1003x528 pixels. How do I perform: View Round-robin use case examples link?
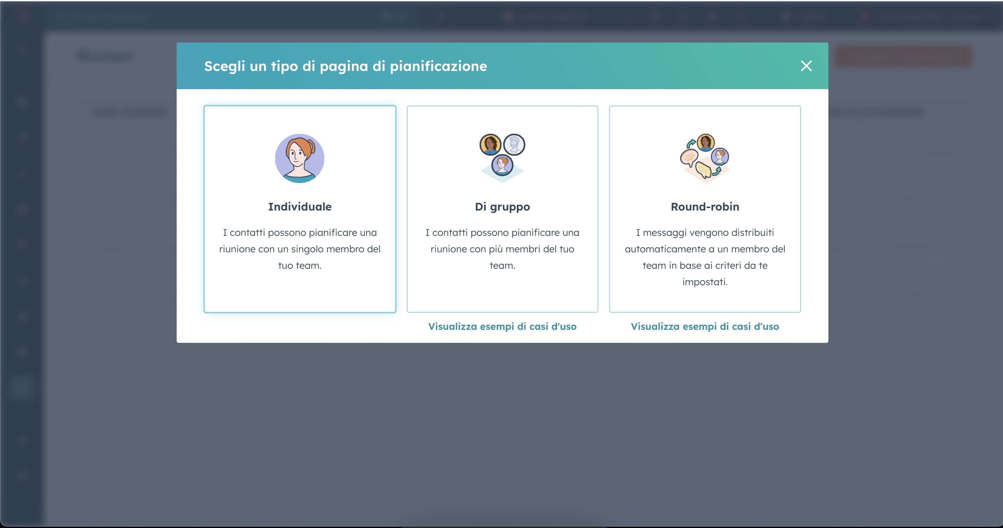pos(705,326)
